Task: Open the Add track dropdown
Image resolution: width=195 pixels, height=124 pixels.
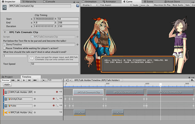Action: (x=7, y=84)
